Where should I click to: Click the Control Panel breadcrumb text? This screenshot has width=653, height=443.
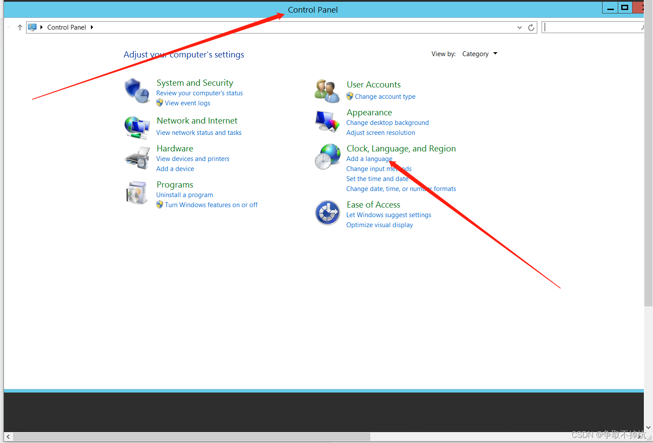point(67,27)
